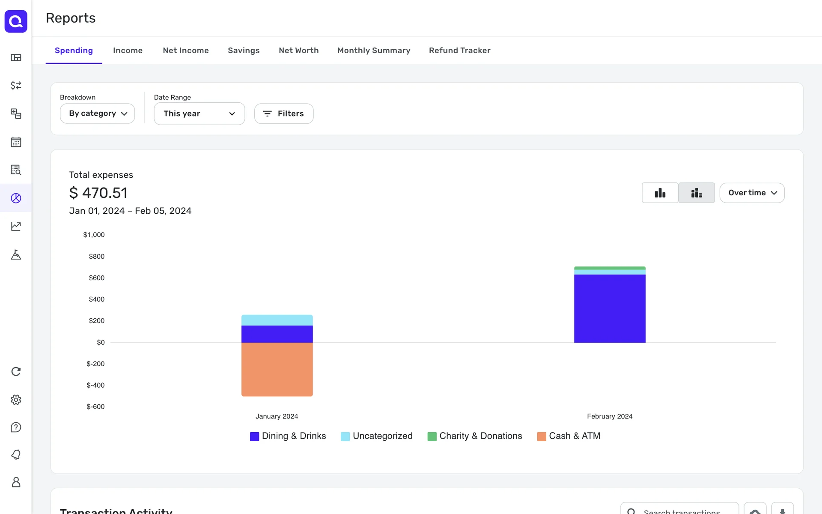The image size is (822, 514).
Task: Open the notifications bell icon
Action: [x=16, y=454]
